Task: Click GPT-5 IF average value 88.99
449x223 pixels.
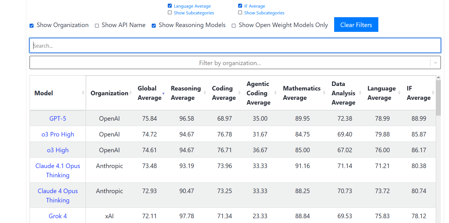Action: coord(419,118)
